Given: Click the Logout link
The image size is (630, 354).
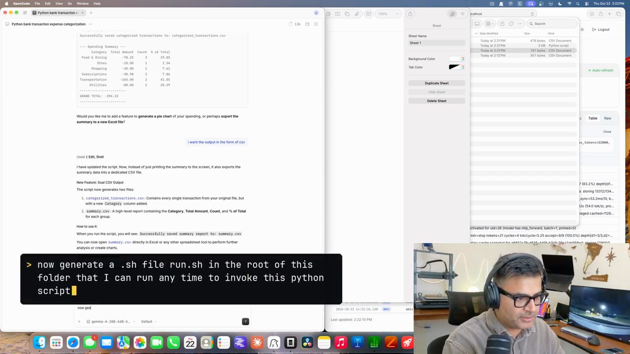Looking at the screenshot, I should [601, 29].
